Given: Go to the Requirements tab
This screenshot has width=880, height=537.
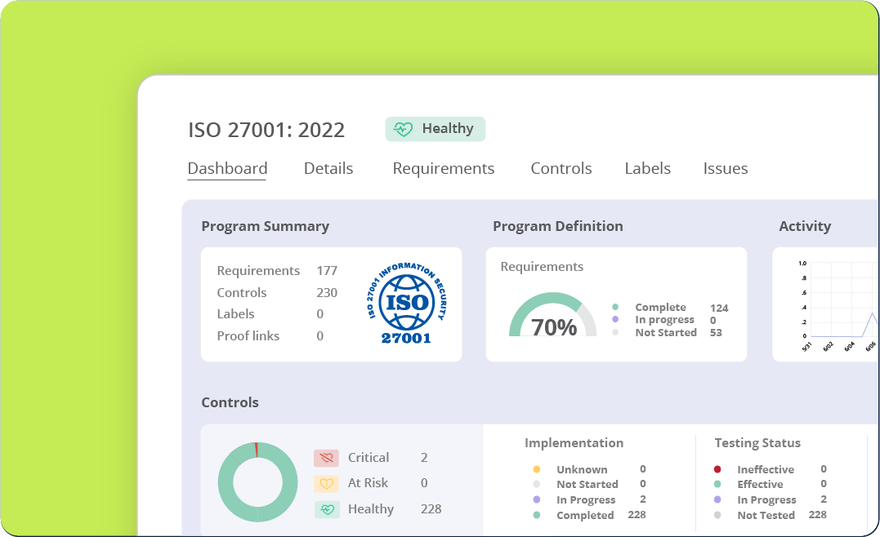Looking at the screenshot, I should point(444,169).
